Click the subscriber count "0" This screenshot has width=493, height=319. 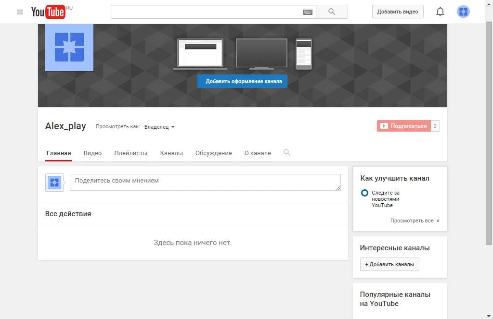pos(435,126)
